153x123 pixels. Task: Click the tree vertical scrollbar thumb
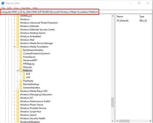coord(112,102)
